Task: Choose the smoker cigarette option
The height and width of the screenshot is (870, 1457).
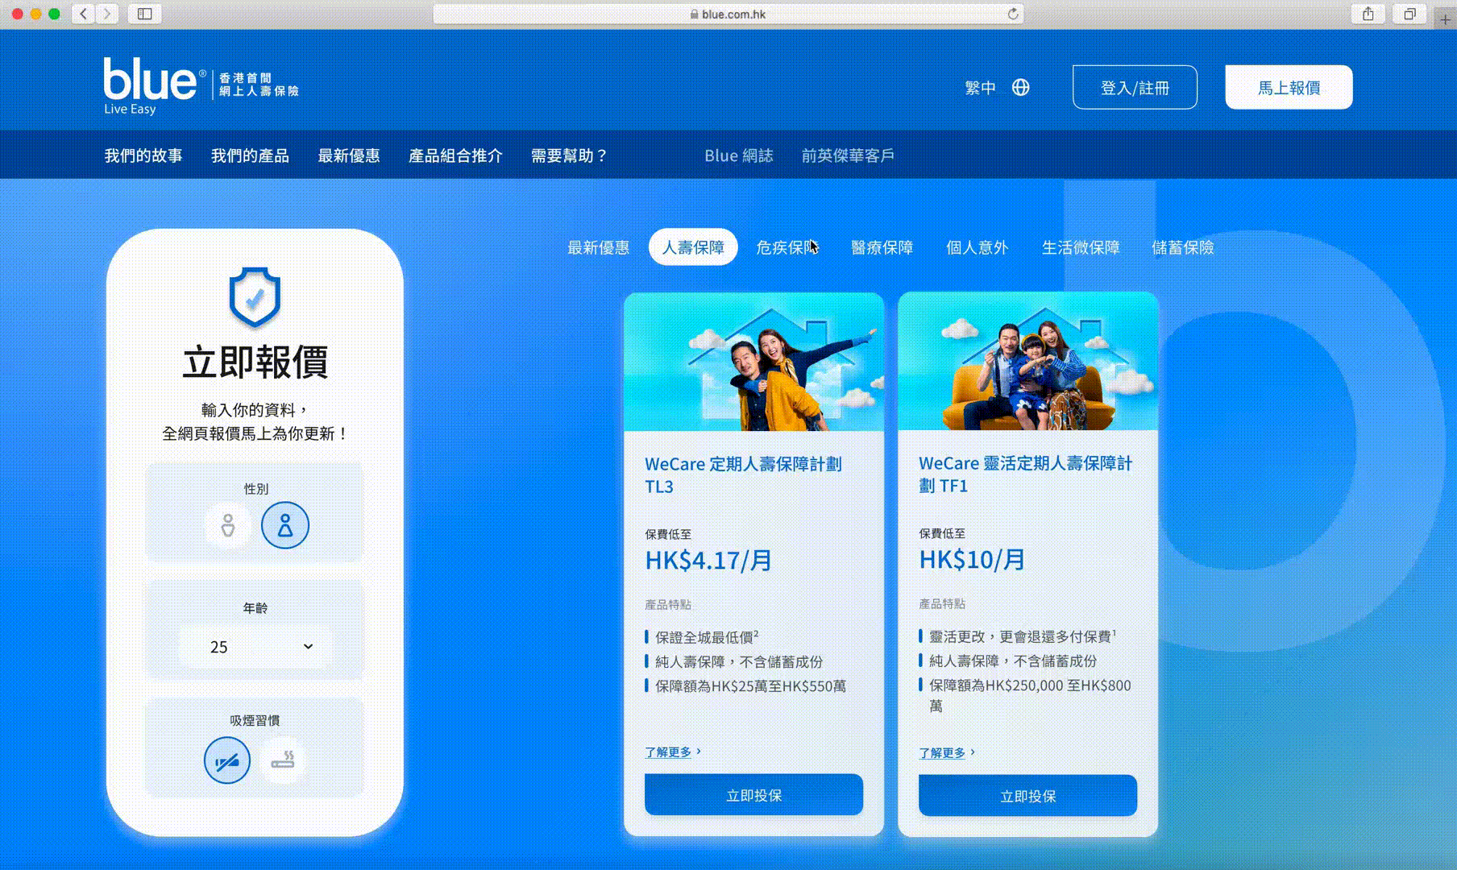Action: pos(283,760)
